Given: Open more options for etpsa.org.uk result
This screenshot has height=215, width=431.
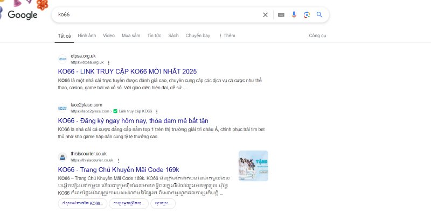Looking at the screenshot, I should (109, 62).
